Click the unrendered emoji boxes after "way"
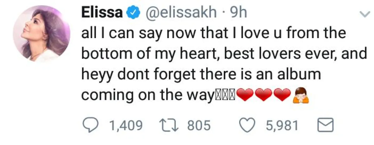The image size is (374, 145). pyautogui.click(x=224, y=95)
